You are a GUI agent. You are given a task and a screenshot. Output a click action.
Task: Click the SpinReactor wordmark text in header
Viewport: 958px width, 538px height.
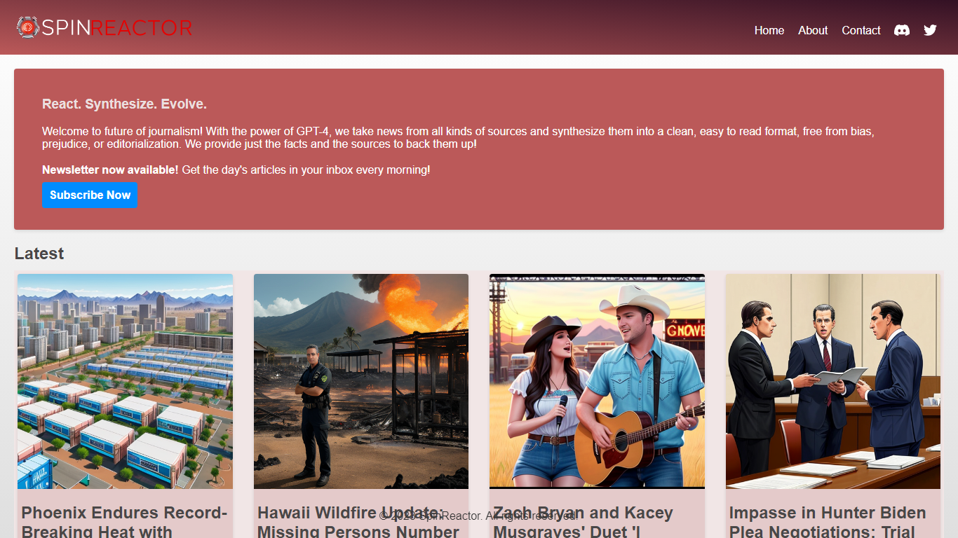[x=116, y=28]
